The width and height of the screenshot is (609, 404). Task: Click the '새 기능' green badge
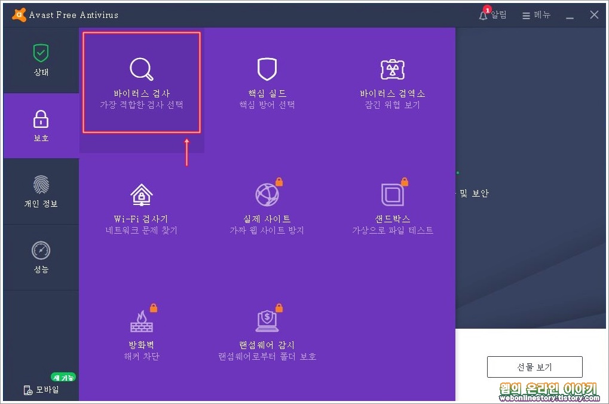(63, 377)
